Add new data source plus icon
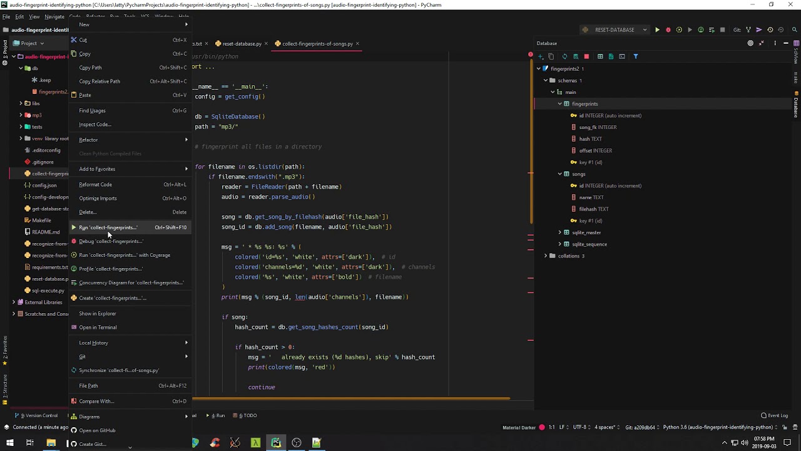The width and height of the screenshot is (801, 451). click(541, 56)
